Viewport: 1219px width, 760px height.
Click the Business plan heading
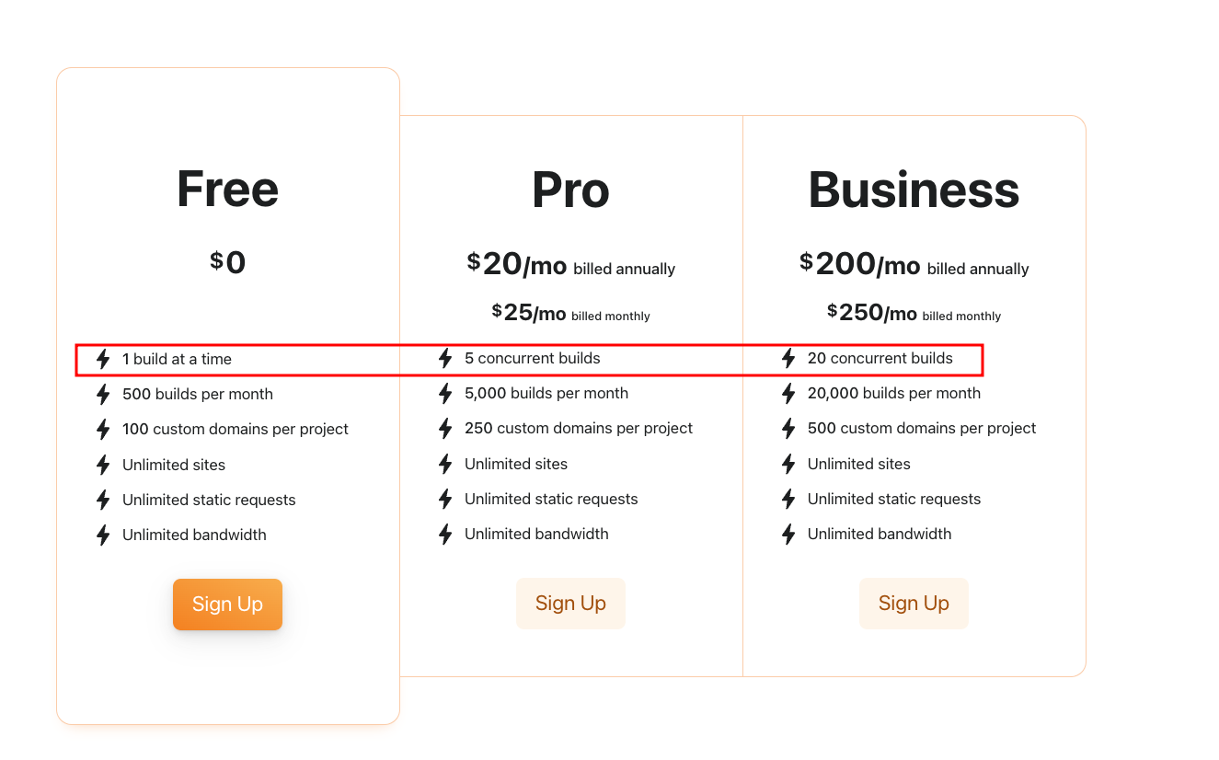point(914,190)
